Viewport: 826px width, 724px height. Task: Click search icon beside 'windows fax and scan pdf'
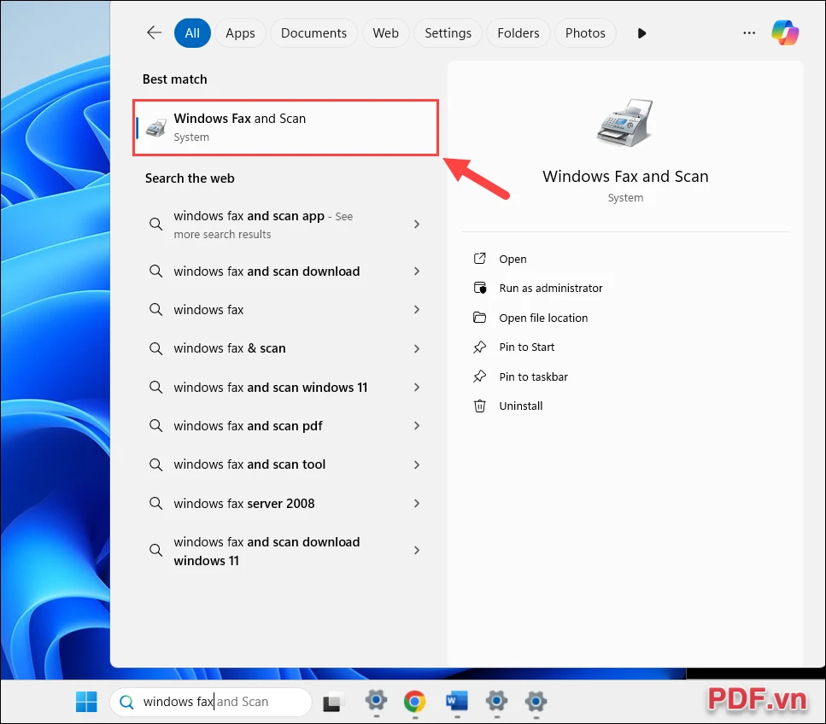(155, 425)
